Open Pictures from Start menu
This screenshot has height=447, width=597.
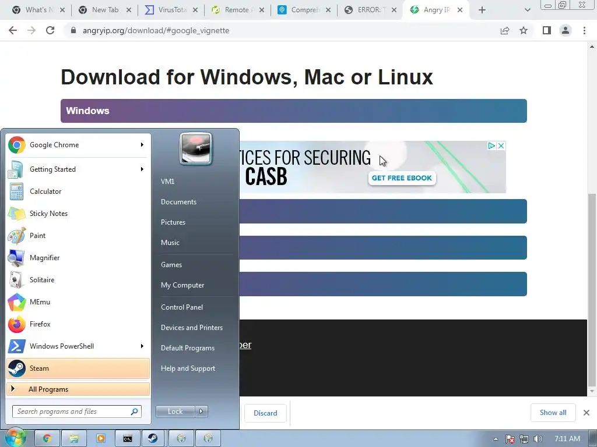[173, 222]
